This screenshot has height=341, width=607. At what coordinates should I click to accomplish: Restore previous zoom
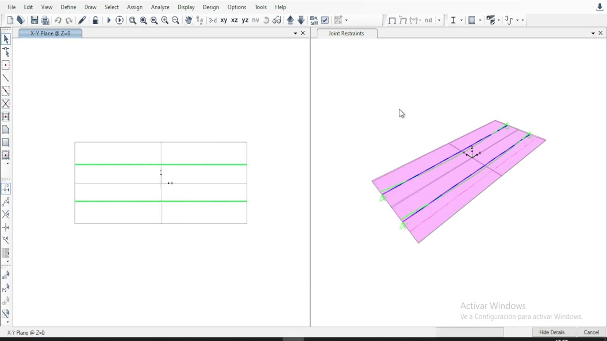click(154, 20)
